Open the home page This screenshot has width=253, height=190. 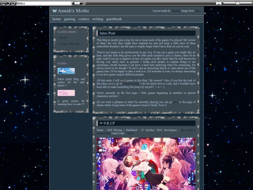pos(57,19)
